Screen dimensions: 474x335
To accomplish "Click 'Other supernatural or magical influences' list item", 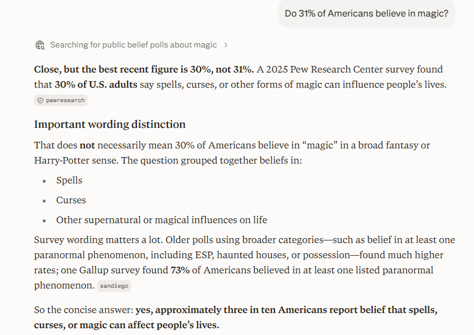I will point(162,220).
